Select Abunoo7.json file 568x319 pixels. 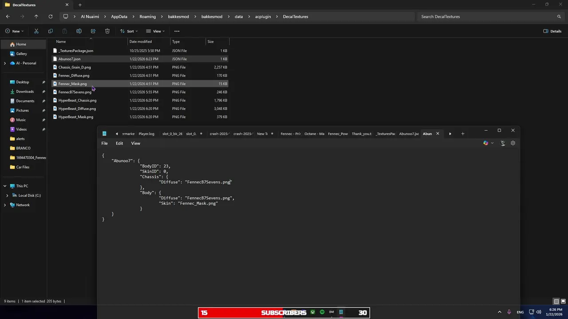pyautogui.click(x=140, y=59)
